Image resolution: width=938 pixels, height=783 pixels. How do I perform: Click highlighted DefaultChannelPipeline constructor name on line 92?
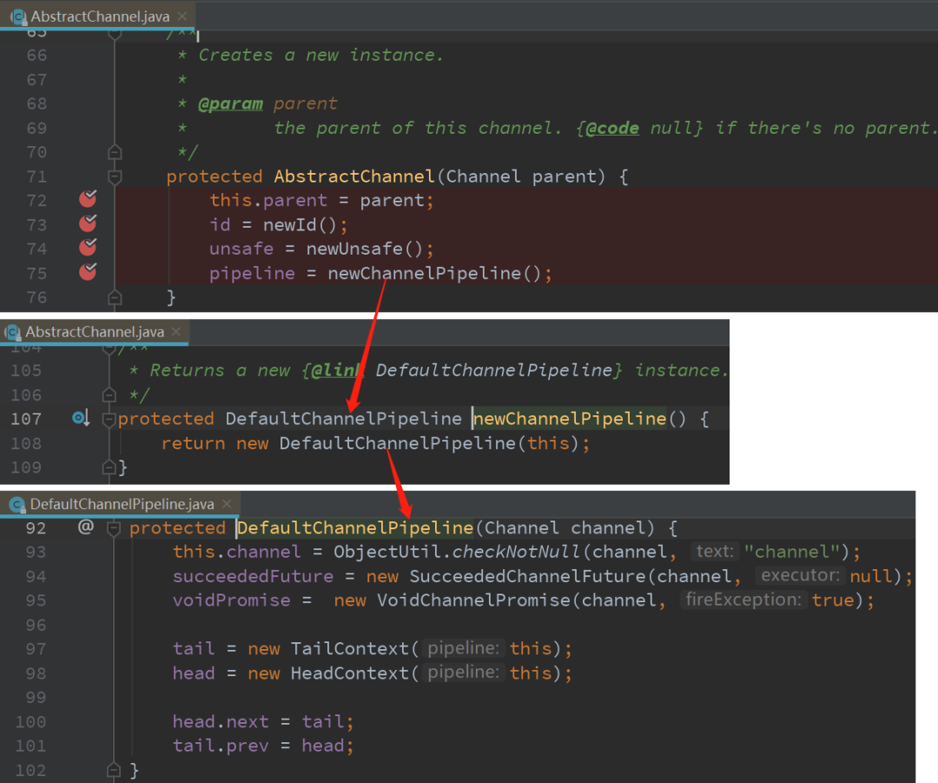[355, 528]
